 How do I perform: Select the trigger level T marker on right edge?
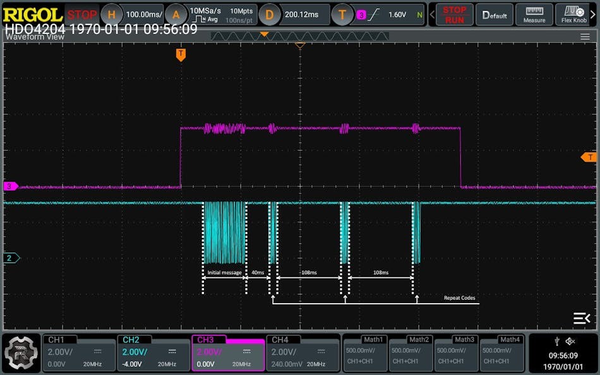[x=589, y=157]
